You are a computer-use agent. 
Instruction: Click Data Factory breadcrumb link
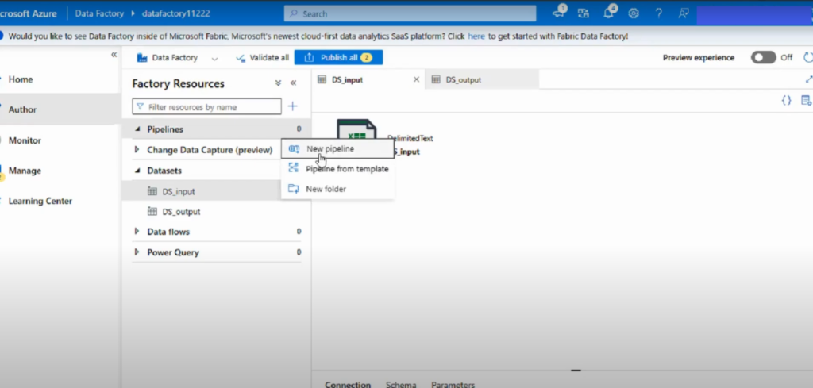pos(99,13)
